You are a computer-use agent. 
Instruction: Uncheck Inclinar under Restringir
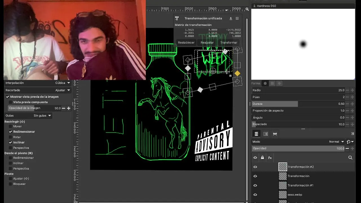pyautogui.click(x=10, y=142)
